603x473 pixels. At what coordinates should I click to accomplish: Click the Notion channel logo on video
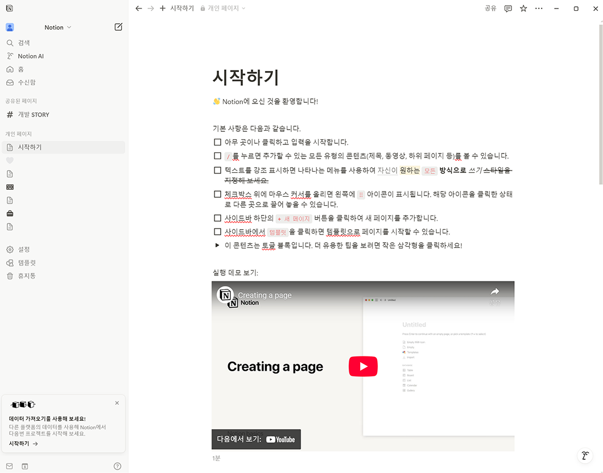[x=225, y=295]
